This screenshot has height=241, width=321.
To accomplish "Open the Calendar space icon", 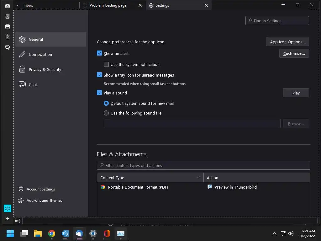I will tap(8, 27).
